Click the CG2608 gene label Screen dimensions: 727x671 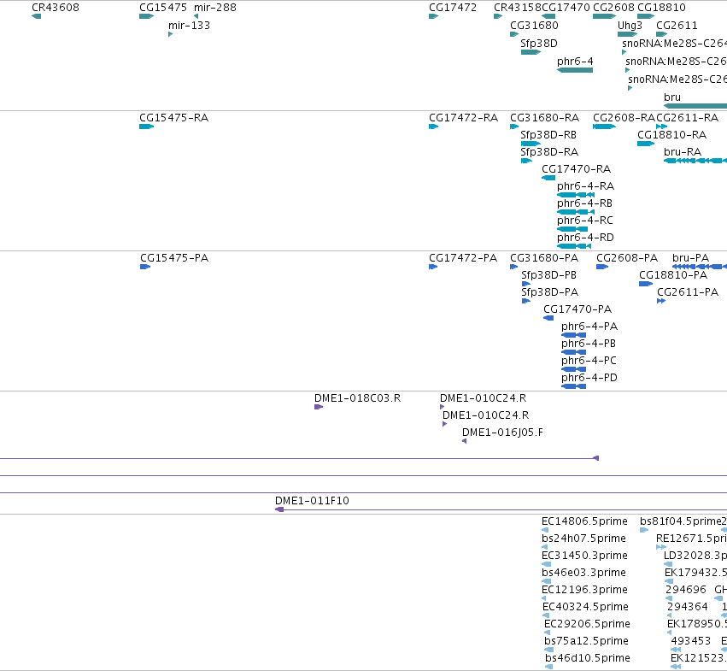click(613, 8)
